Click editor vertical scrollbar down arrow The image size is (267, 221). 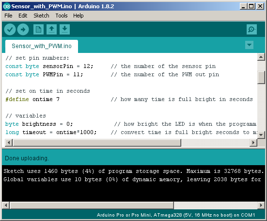pyautogui.click(x=261, y=135)
